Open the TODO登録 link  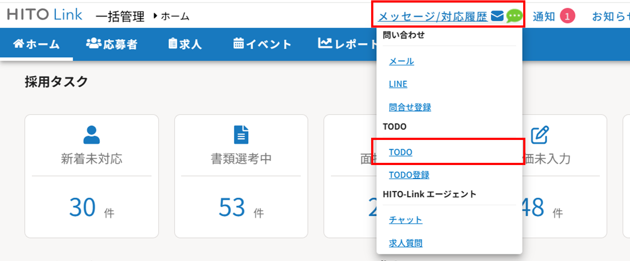409,175
